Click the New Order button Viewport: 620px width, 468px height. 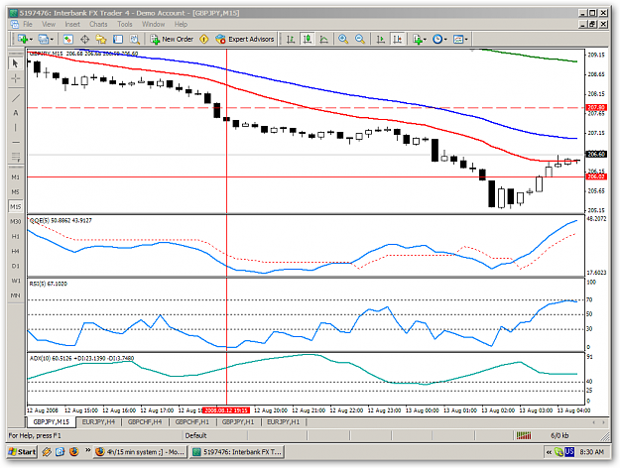pyautogui.click(x=172, y=39)
